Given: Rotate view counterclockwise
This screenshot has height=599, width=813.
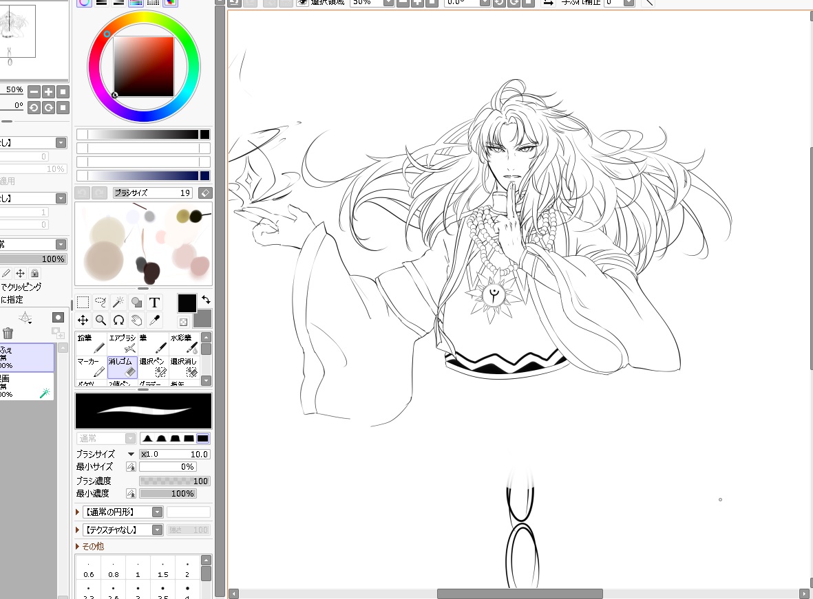Looking at the screenshot, I should point(34,107).
